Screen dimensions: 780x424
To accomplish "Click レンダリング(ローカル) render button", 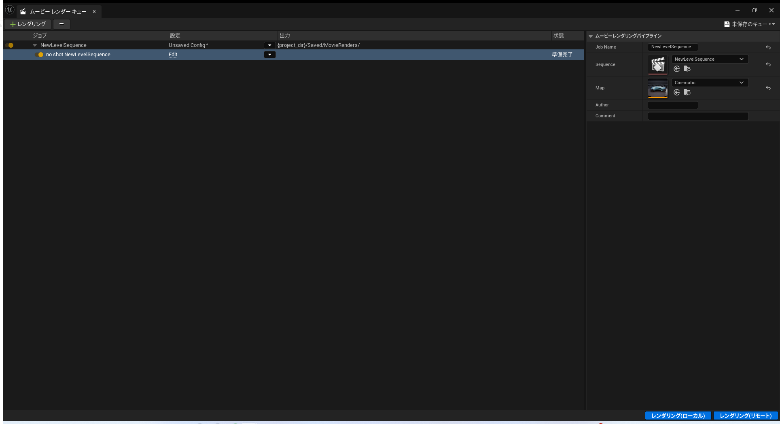I will click(678, 416).
